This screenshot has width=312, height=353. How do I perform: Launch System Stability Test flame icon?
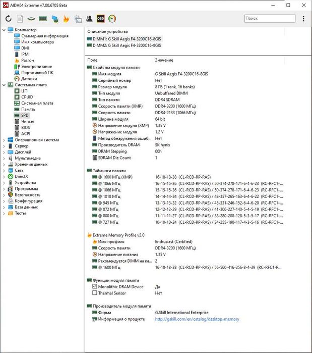(x=66, y=19)
